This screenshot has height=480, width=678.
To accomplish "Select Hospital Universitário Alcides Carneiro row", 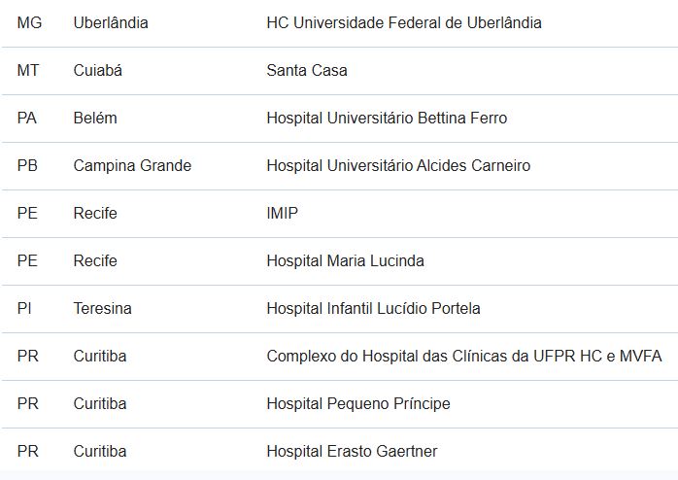I will (340, 166).
